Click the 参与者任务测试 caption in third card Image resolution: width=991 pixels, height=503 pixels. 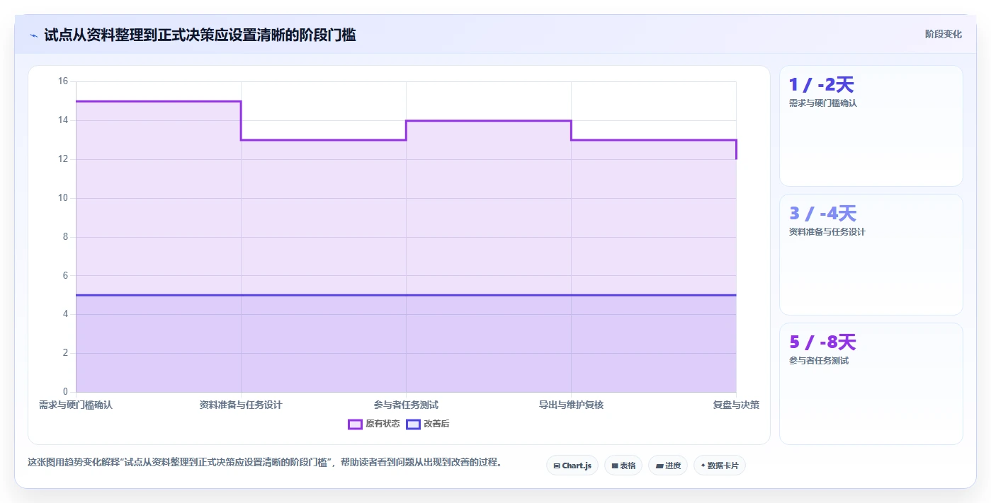pos(819,361)
